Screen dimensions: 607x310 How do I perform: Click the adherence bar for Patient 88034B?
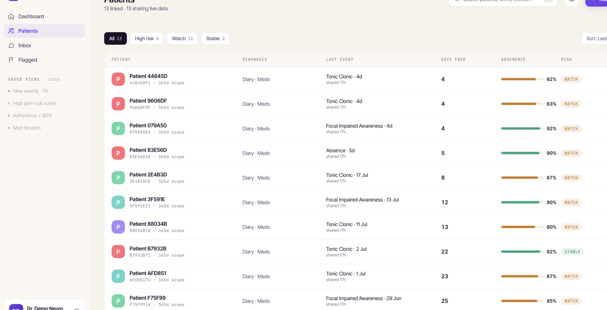522,227
